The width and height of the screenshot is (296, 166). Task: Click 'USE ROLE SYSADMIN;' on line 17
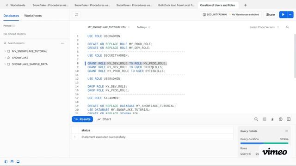point(104,98)
